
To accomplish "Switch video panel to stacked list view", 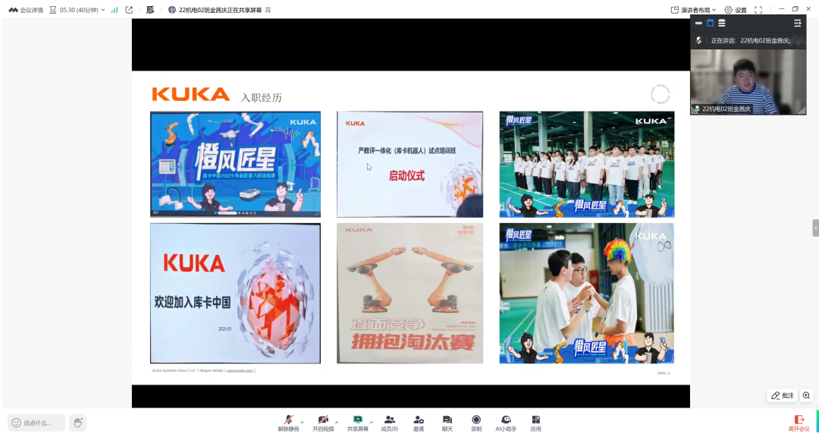I will click(x=722, y=23).
